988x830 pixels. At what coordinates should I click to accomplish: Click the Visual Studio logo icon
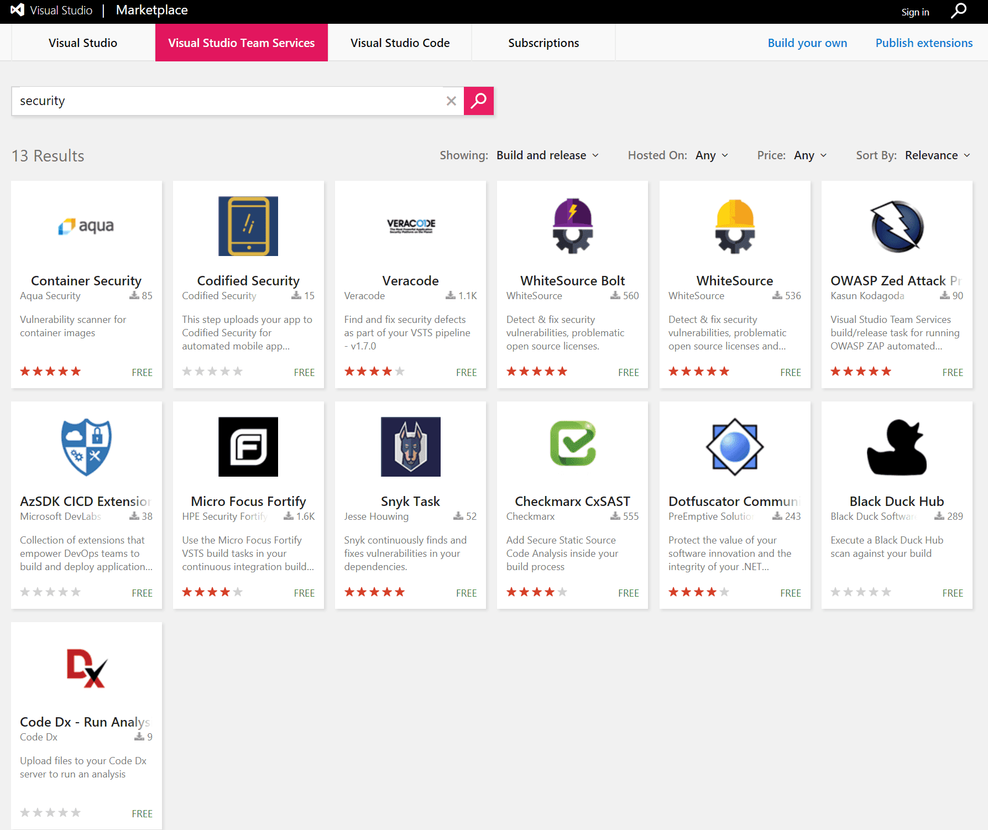click(x=18, y=10)
